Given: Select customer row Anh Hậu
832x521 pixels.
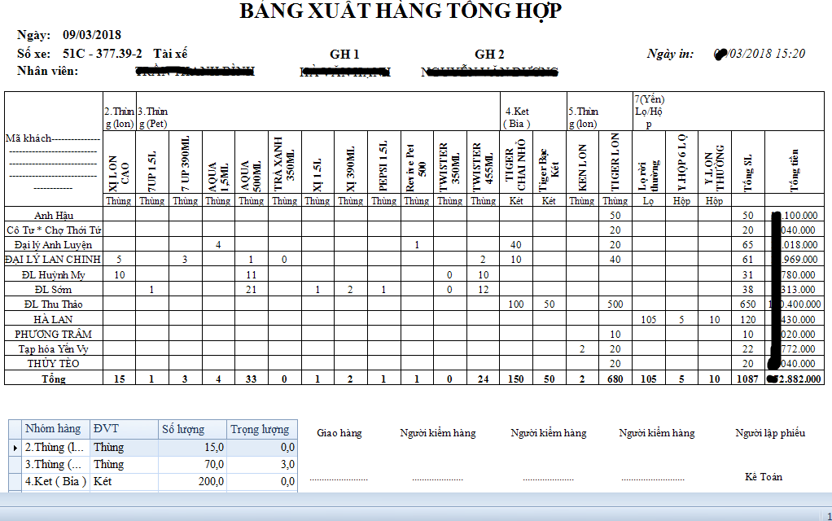Looking at the screenshot, I should 54,216.
